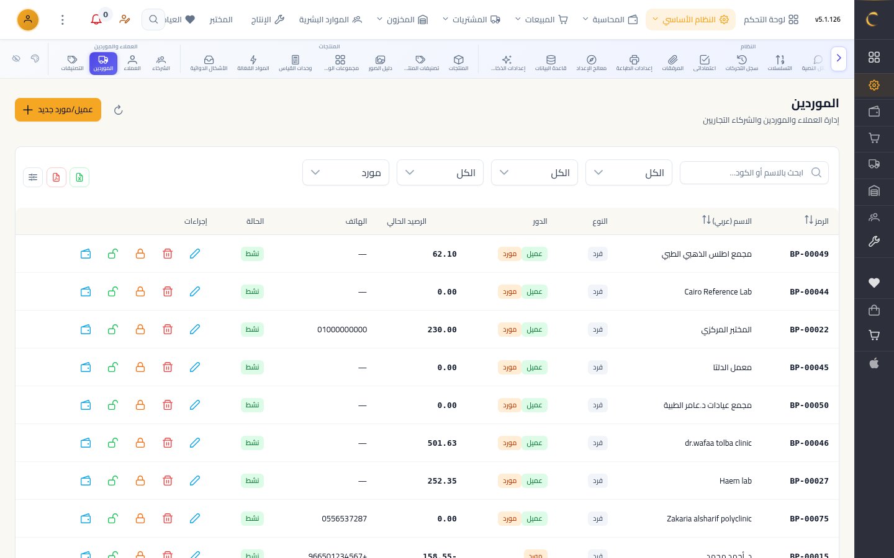Open the لوحة التحكم dashboard tab
Viewport: 894px width, 558px height.
point(771,20)
